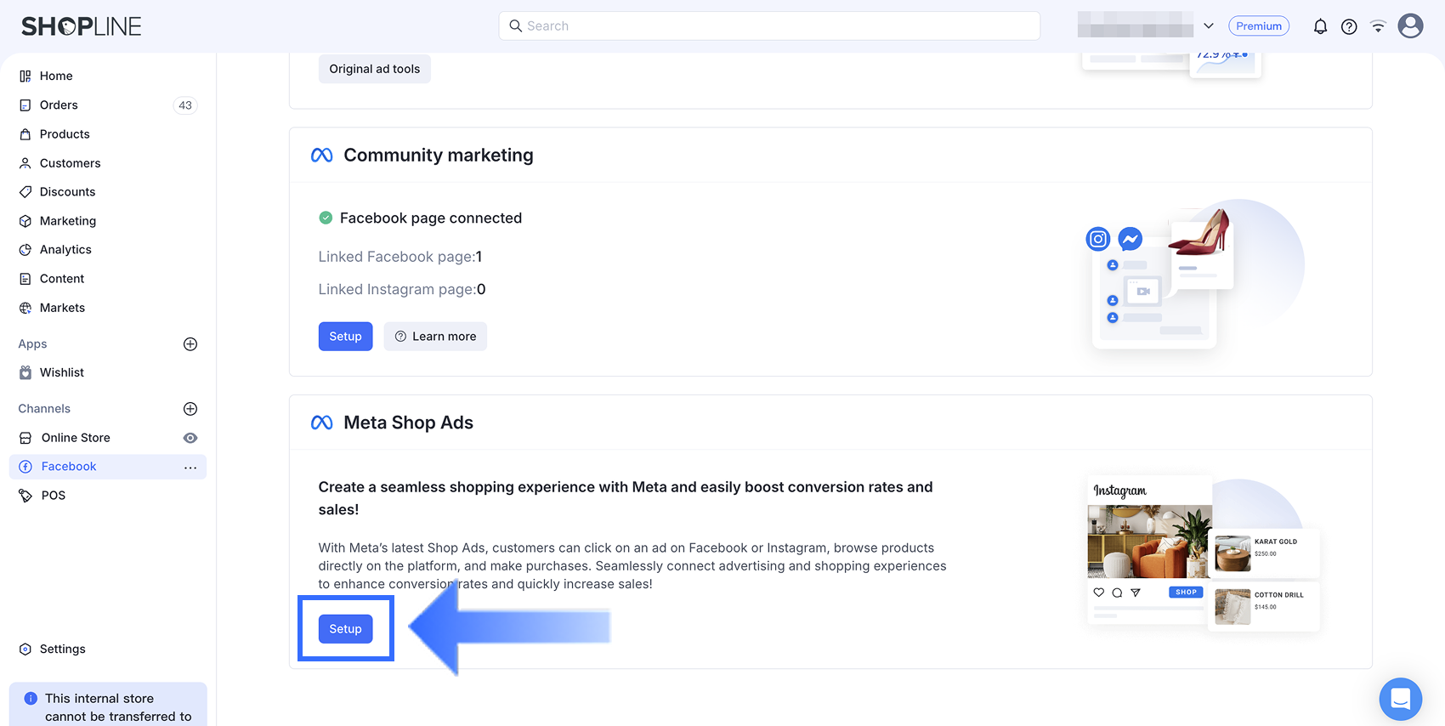Click the Discounts tag icon
This screenshot has height=726, width=1445.
tap(25, 192)
